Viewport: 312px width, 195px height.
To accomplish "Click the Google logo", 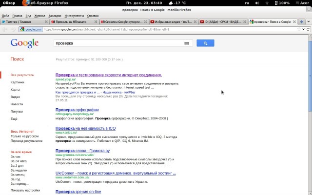I will [x=24, y=43].
